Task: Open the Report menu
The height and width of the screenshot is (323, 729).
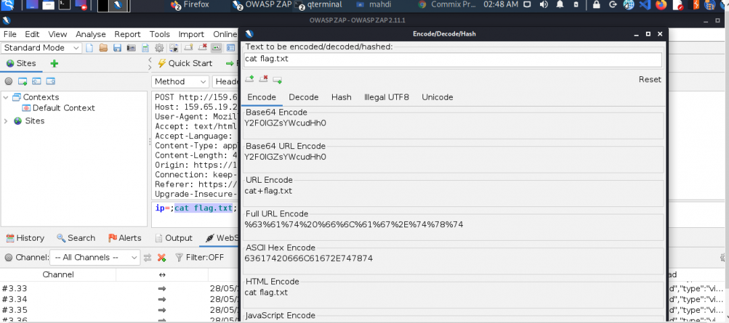Action: (128, 34)
